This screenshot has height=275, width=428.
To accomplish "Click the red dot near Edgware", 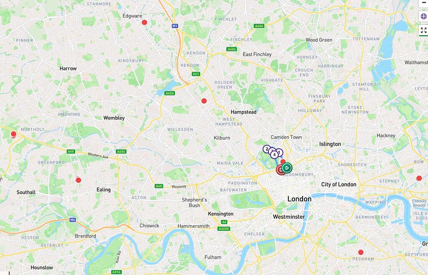I will click(144, 23).
